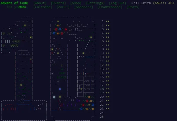Image resolution: width=177 pixels, height=121 pixels.
Task: Open puzzle day 22
Action: 102,105
